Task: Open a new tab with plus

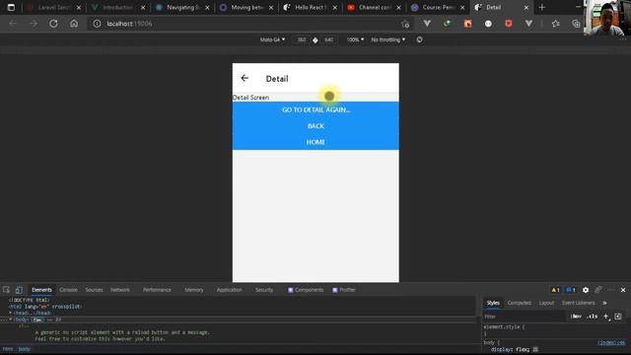Action: point(542,7)
